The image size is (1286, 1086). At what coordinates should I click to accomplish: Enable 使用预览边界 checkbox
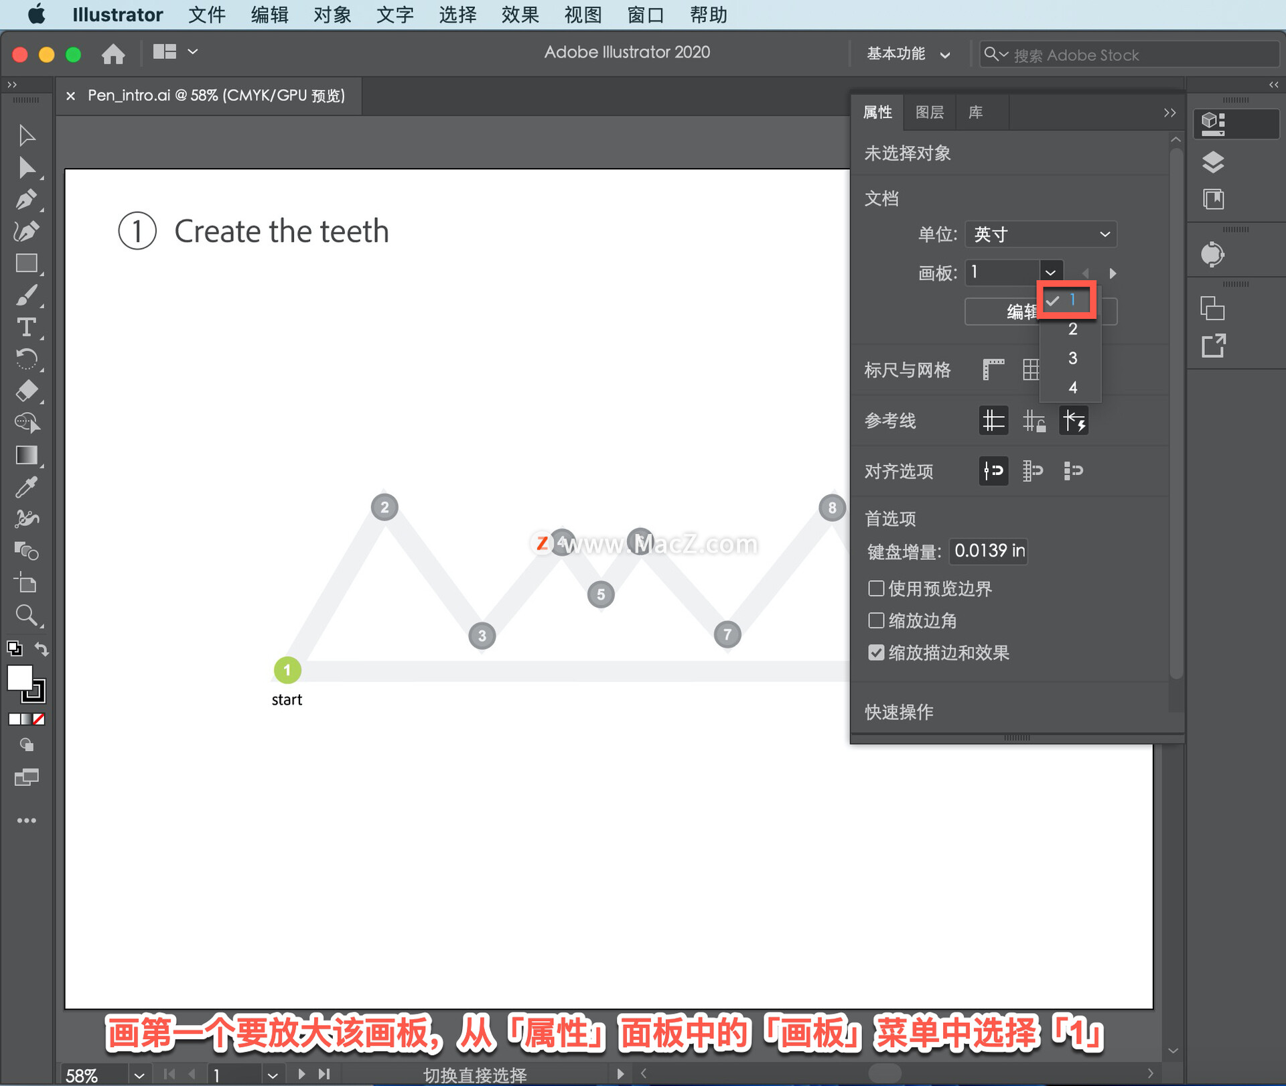pos(875,588)
